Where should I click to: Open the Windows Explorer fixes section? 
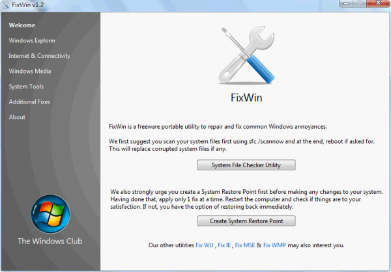(32, 40)
